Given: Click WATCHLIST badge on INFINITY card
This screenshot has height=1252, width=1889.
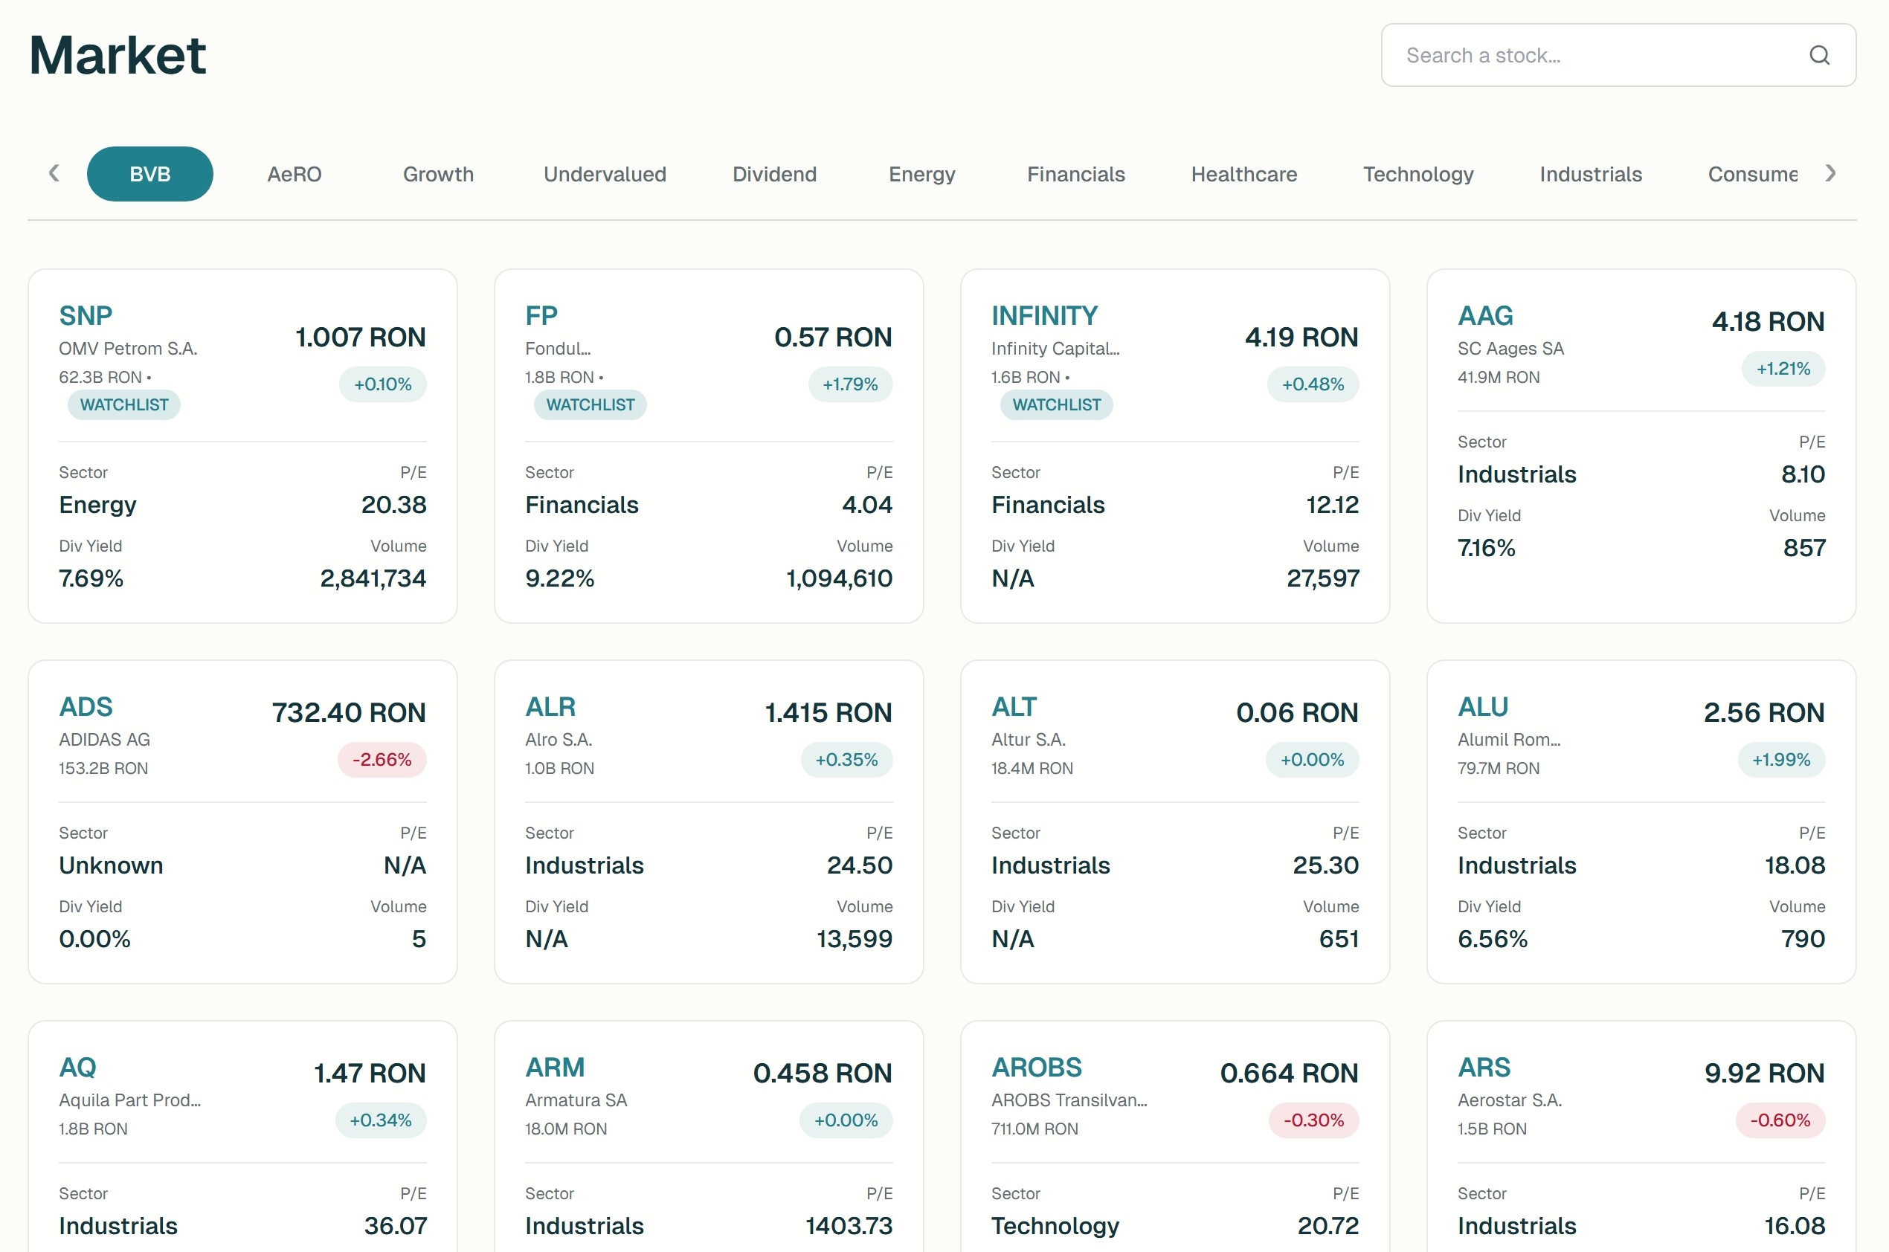Looking at the screenshot, I should [x=1056, y=405].
